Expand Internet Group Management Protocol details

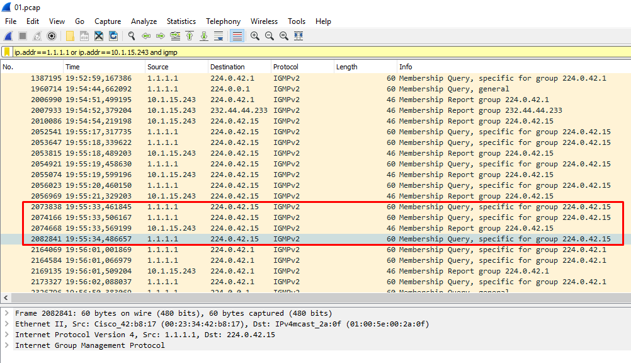(x=7, y=345)
